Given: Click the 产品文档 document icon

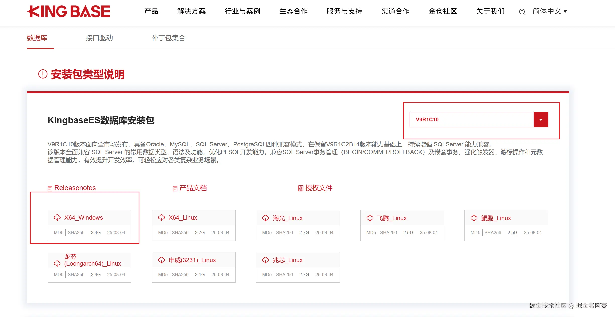Looking at the screenshot, I should tap(175, 188).
